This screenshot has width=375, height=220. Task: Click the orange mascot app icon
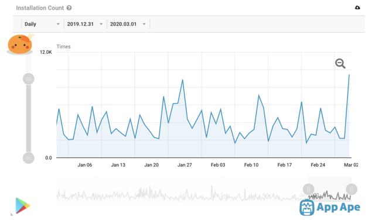pos(19,44)
